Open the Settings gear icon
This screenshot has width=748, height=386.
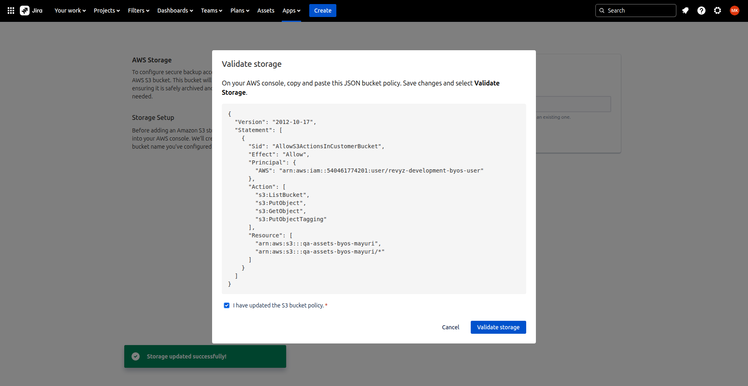pyautogui.click(x=718, y=11)
